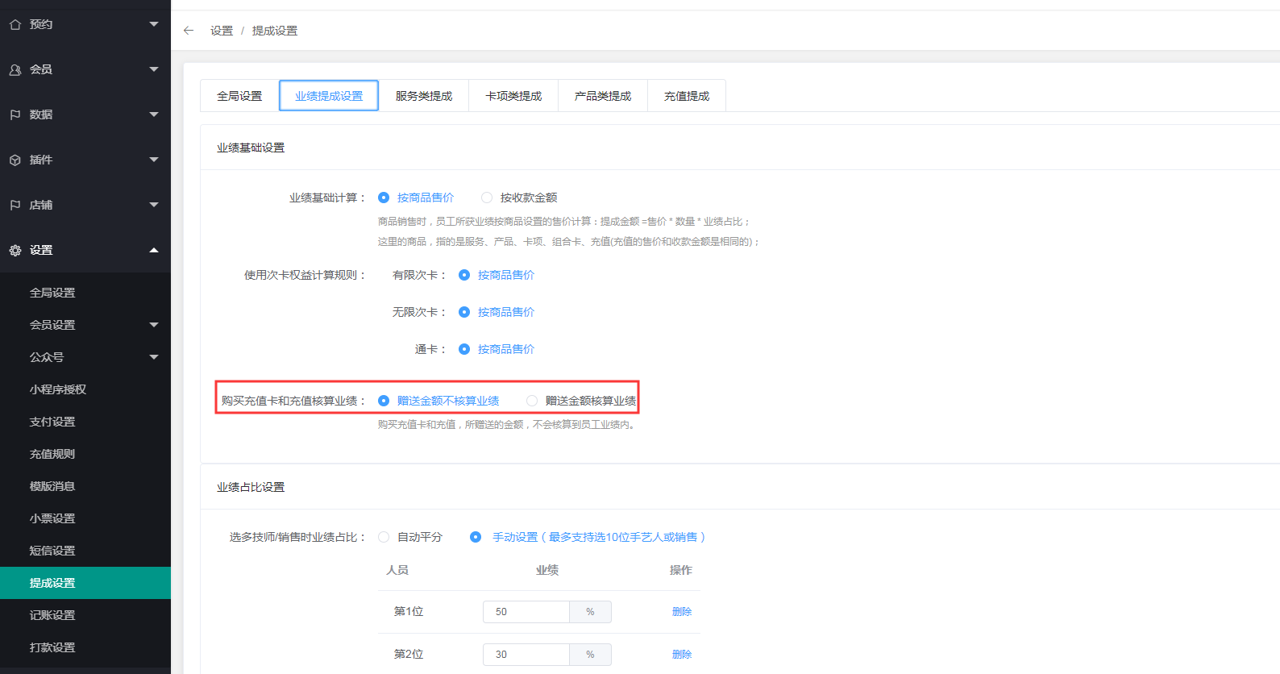The width and height of the screenshot is (1280, 674).
Task: Click the flag icon beside 店铺
Action: [15, 205]
